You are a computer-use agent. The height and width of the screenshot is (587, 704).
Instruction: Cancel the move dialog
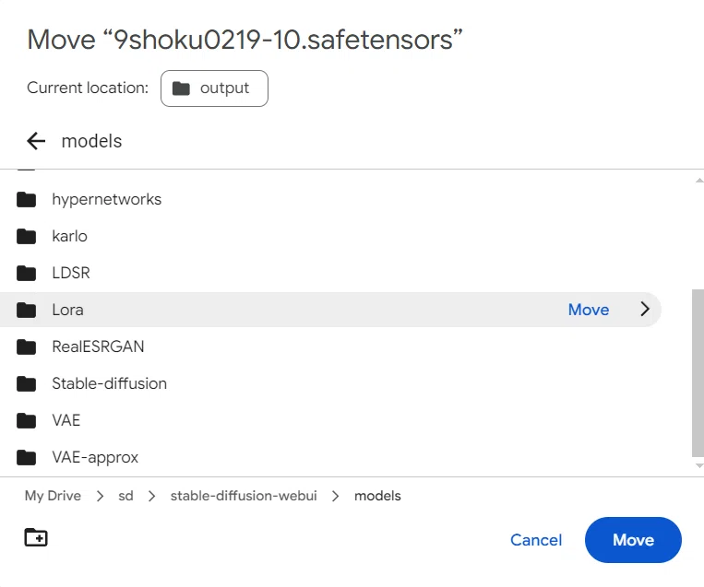click(536, 540)
